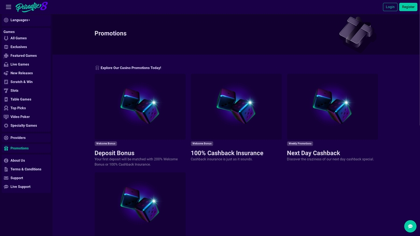Image resolution: width=420 pixels, height=236 pixels.
Task: Click the About Us info icon
Action: tap(6, 160)
